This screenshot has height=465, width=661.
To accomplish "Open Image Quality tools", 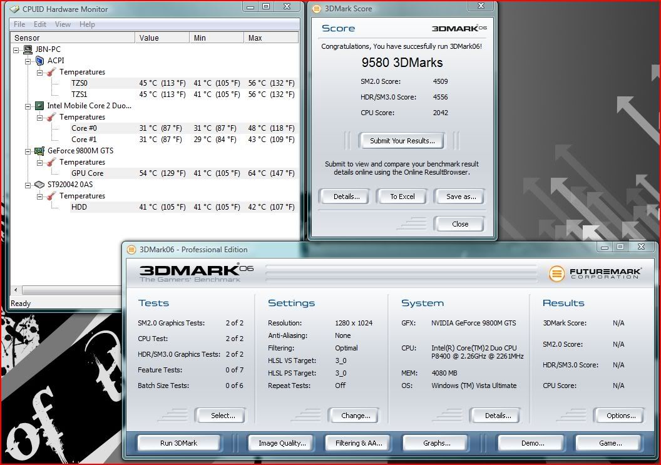I will click(x=282, y=443).
